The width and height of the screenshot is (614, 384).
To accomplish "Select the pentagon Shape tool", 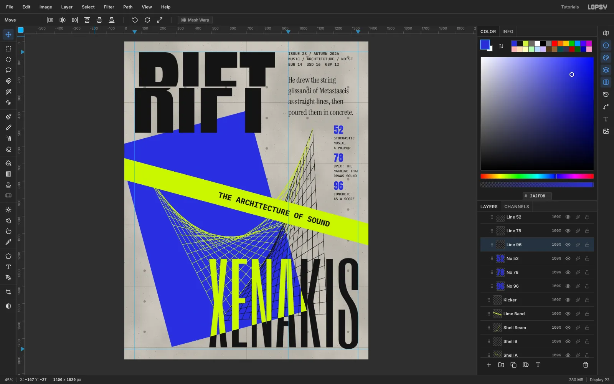I will click(8, 256).
